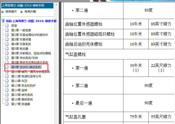
Task: Expand all menus with 菜单展开
Action: point(11,12)
